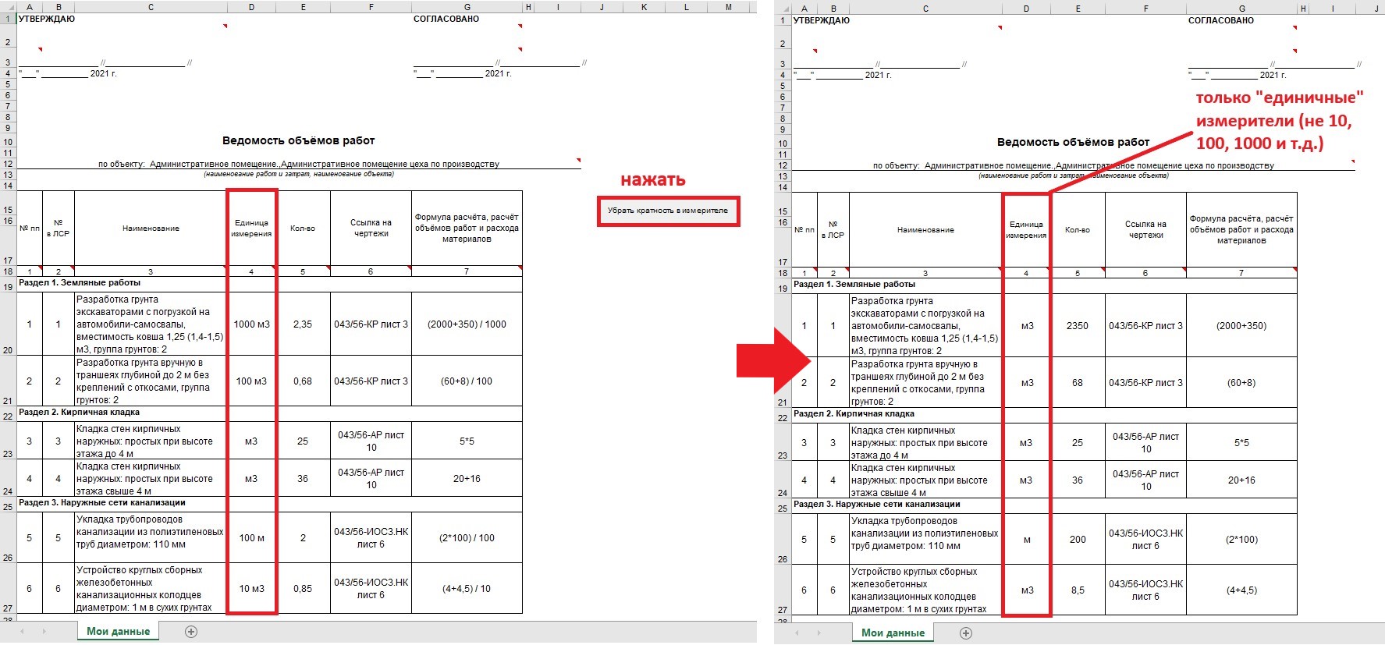The width and height of the screenshot is (1385, 645).
Task: Open the 'Мои данные' tab in right workbook
Action: 893,633
